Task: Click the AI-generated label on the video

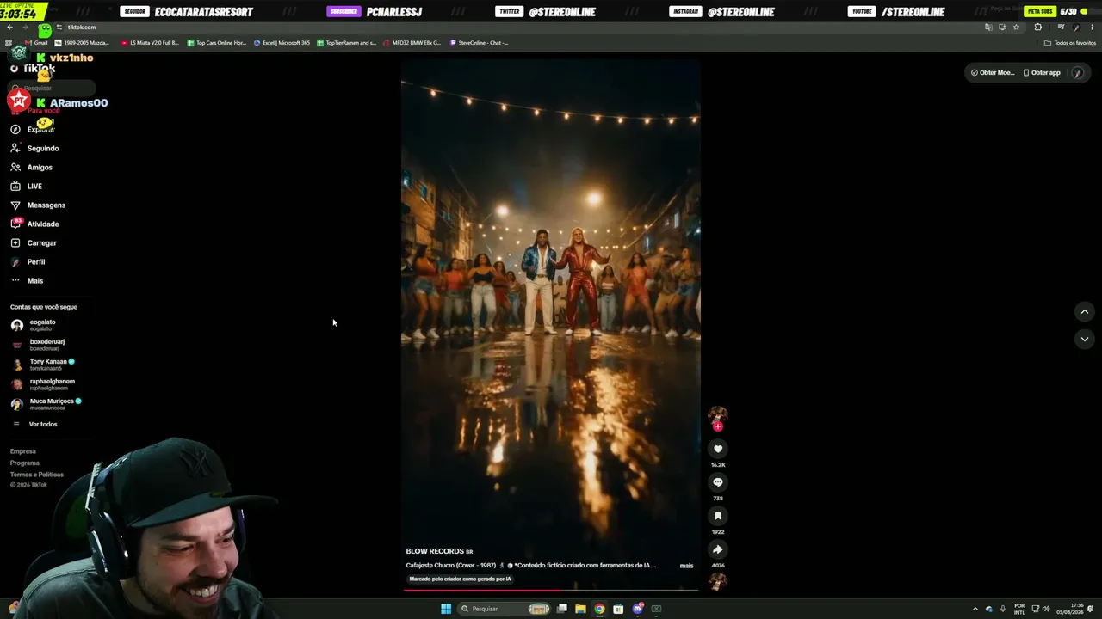Action: tap(460, 579)
